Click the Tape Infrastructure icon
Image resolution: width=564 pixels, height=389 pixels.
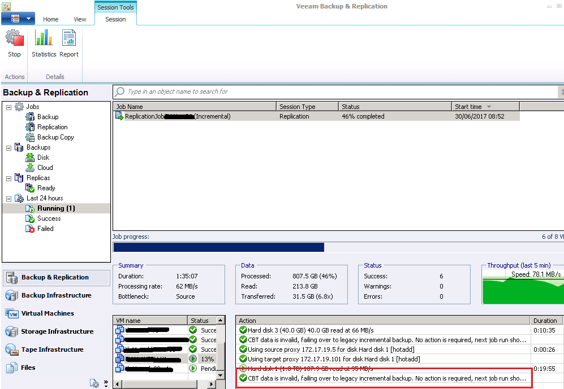coord(11,349)
